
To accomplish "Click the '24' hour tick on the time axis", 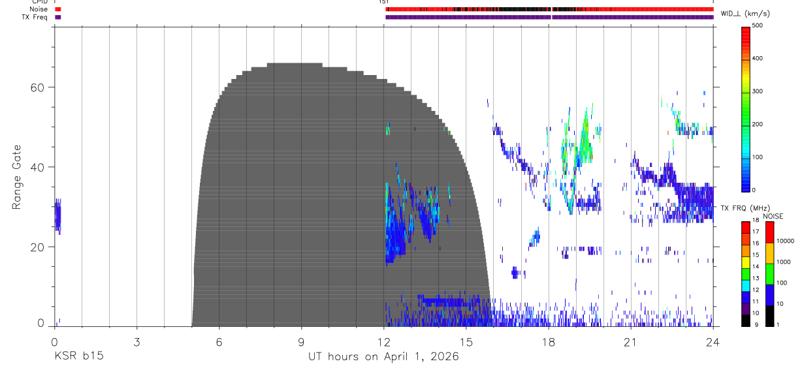I will coord(713,341).
